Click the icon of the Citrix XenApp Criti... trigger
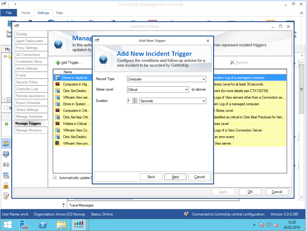This screenshot has height=231, width=307. pyautogui.click(x=57, y=117)
